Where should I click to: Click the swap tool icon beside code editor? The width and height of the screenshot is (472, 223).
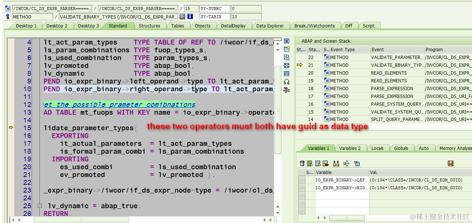pos(287,57)
